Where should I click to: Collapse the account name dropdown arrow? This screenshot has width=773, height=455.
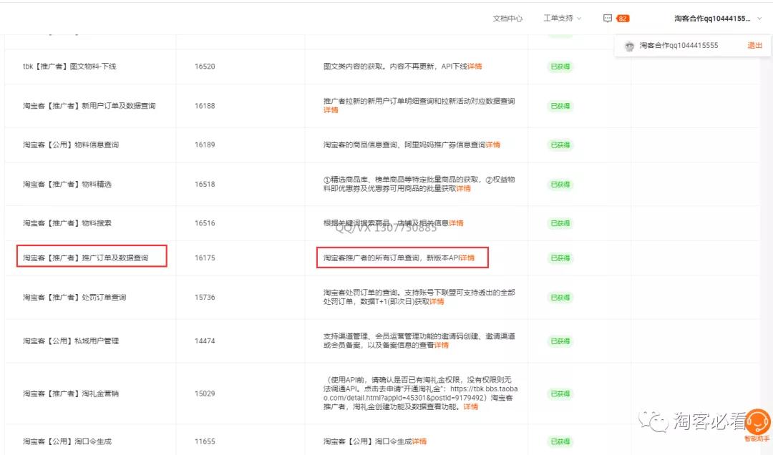tap(759, 19)
